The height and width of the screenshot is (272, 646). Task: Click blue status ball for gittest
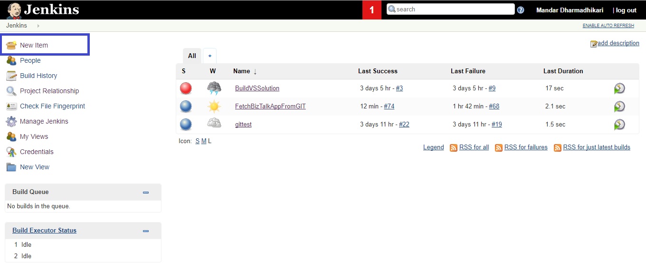[186, 125]
